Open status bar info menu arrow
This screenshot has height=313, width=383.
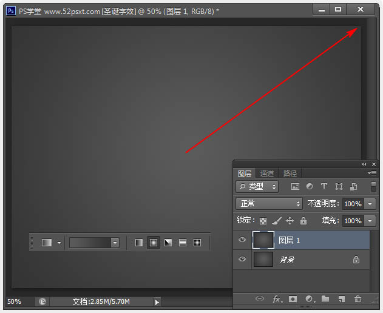[157, 302]
